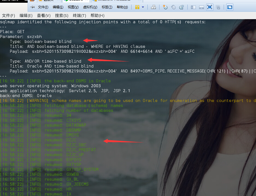Open the terminal 查看(V) menu

point(44,16)
